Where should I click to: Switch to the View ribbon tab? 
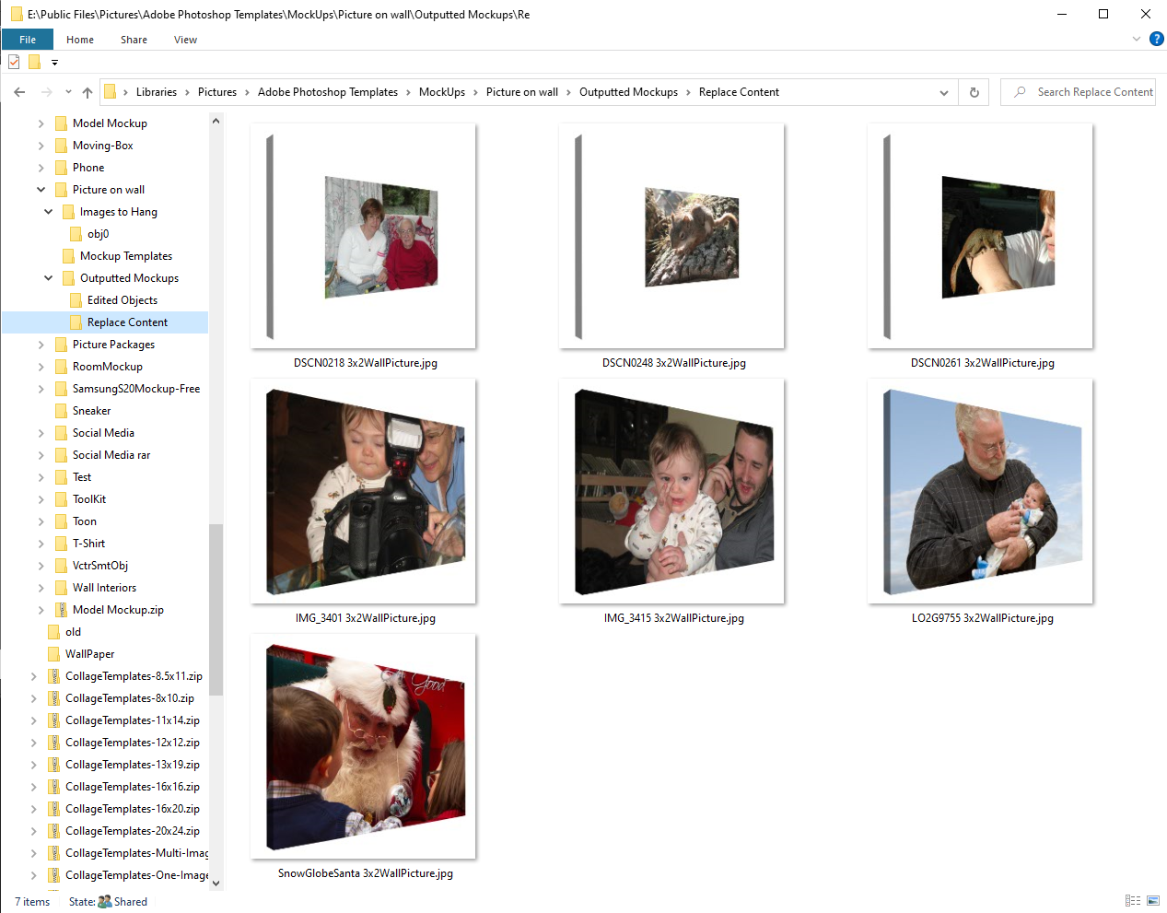[x=185, y=40]
